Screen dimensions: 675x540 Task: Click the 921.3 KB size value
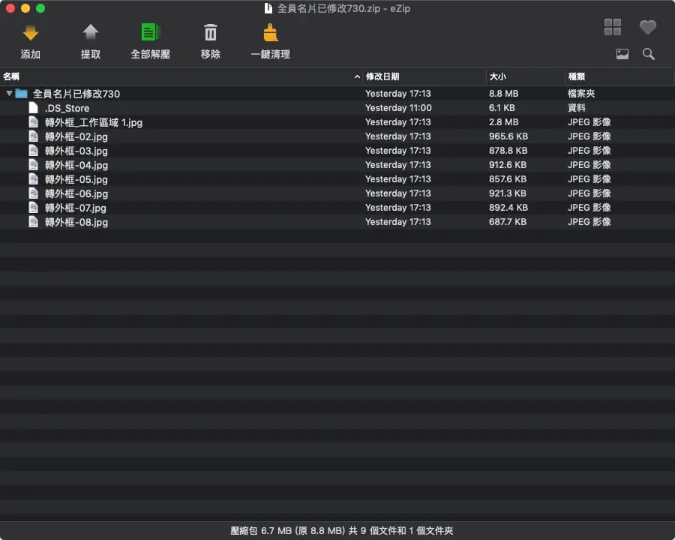[x=508, y=193]
